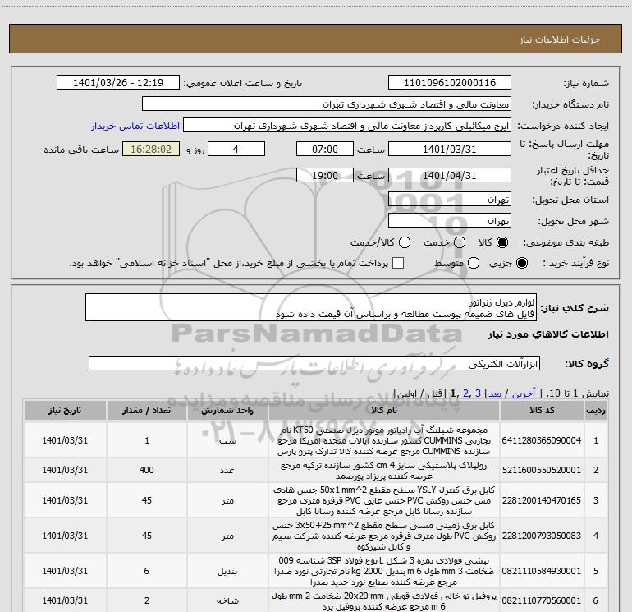Click the شرح کلی نیاز description box
Screen dimensions: 632x612
tap(311, 308)
